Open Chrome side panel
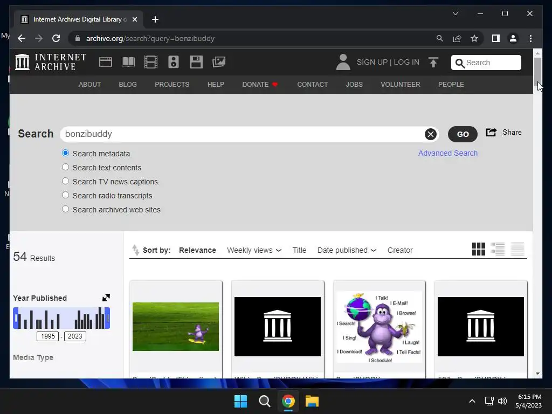The height and width of the screenshot is (414, 552). 496,38
